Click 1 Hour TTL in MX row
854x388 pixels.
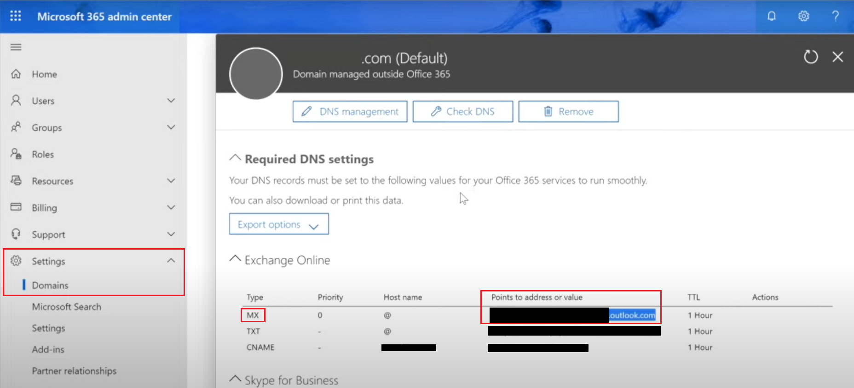coord(700,315)
